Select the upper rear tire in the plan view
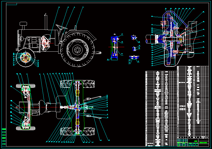The width and height of the screenshot is (212, 149). [77, 84]
